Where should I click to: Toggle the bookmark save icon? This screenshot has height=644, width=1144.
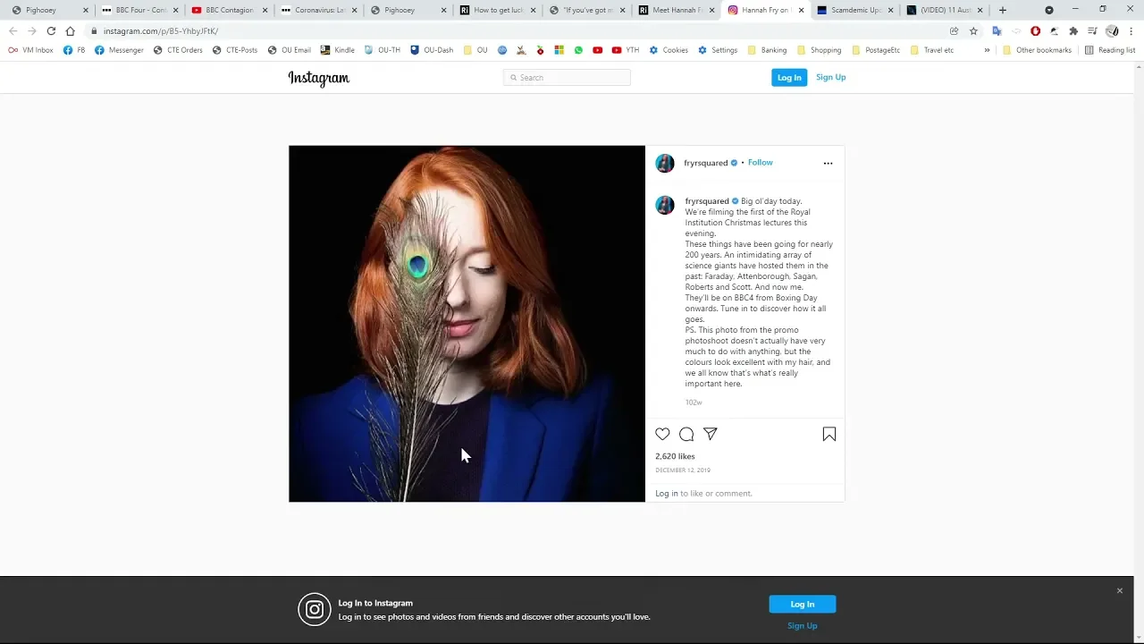coord(829,434)
